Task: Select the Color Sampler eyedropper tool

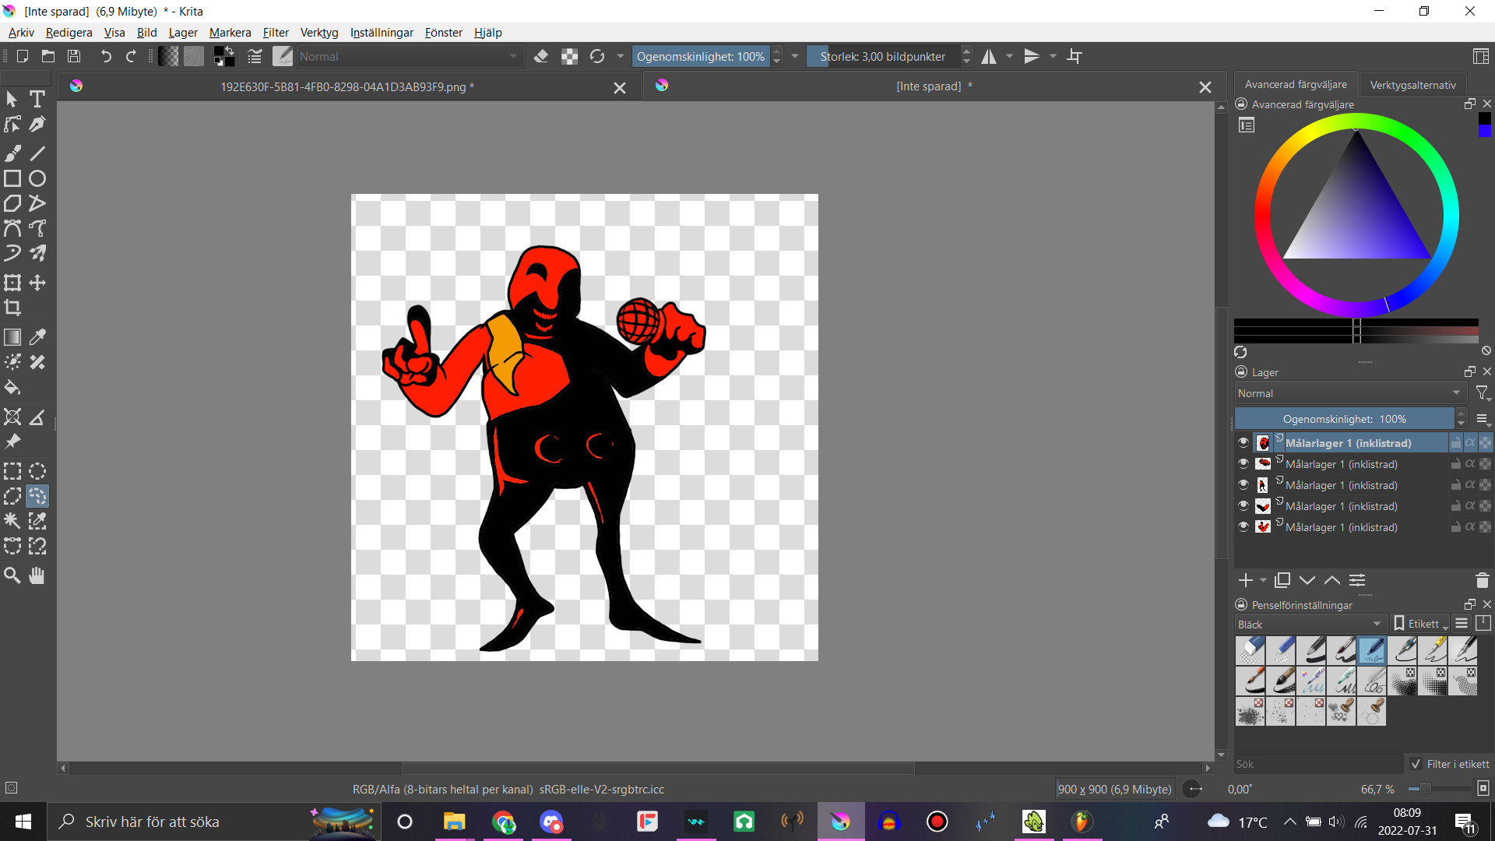Action: pos(37,337)
